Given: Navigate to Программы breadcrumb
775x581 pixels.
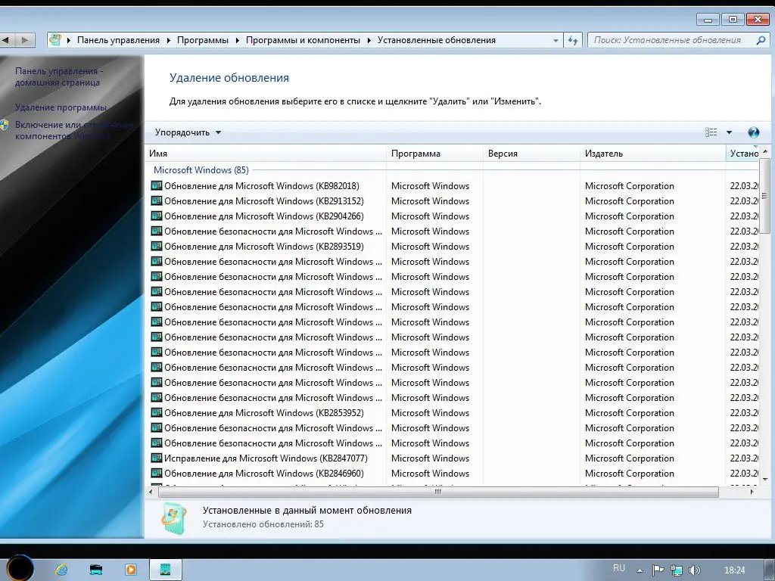Looking at the screenshot, I should 203,40.
